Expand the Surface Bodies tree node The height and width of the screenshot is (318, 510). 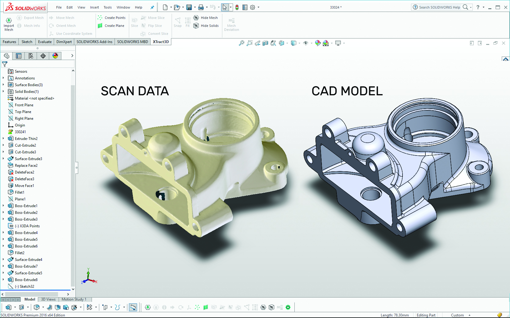4,85
